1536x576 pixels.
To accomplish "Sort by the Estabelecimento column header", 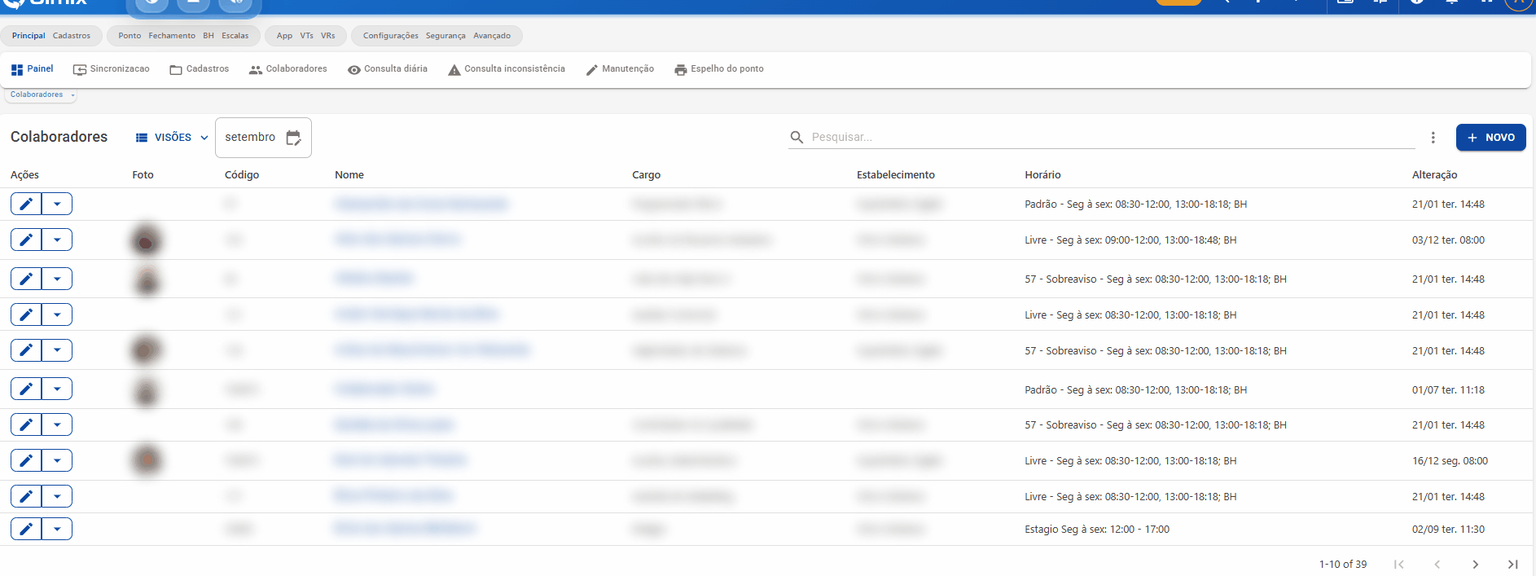I will point(895,175).
